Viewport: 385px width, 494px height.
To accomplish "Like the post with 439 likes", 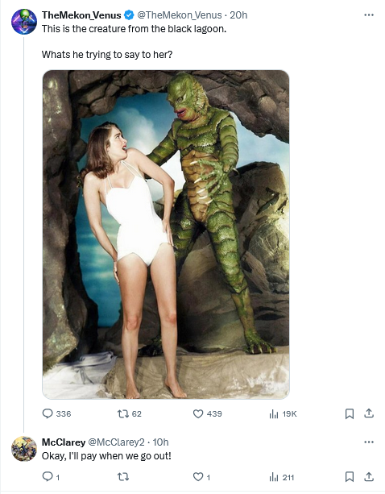I will point(208,413).
